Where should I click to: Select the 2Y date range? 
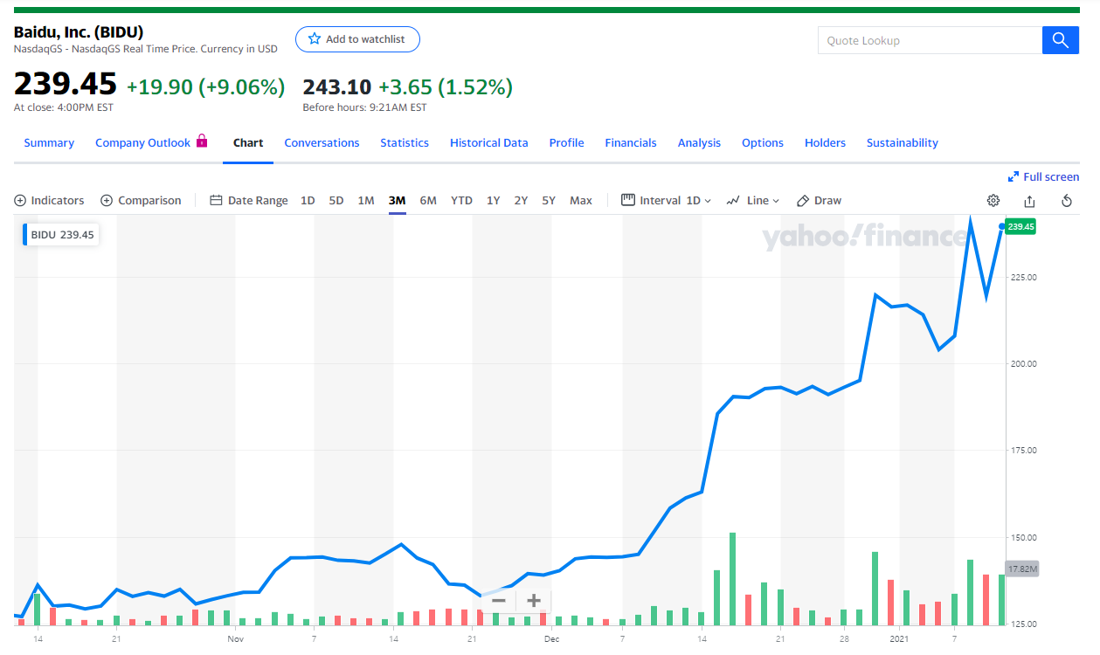click(521, 201)
